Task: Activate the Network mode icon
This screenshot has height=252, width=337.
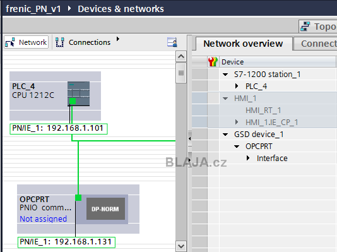Action: tap(10, 42)
